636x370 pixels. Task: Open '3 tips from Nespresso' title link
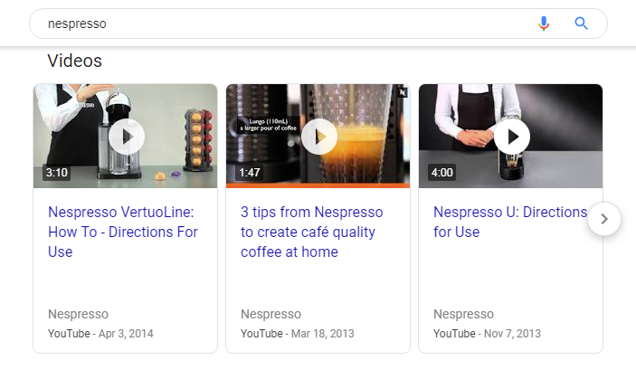point(312,232)
